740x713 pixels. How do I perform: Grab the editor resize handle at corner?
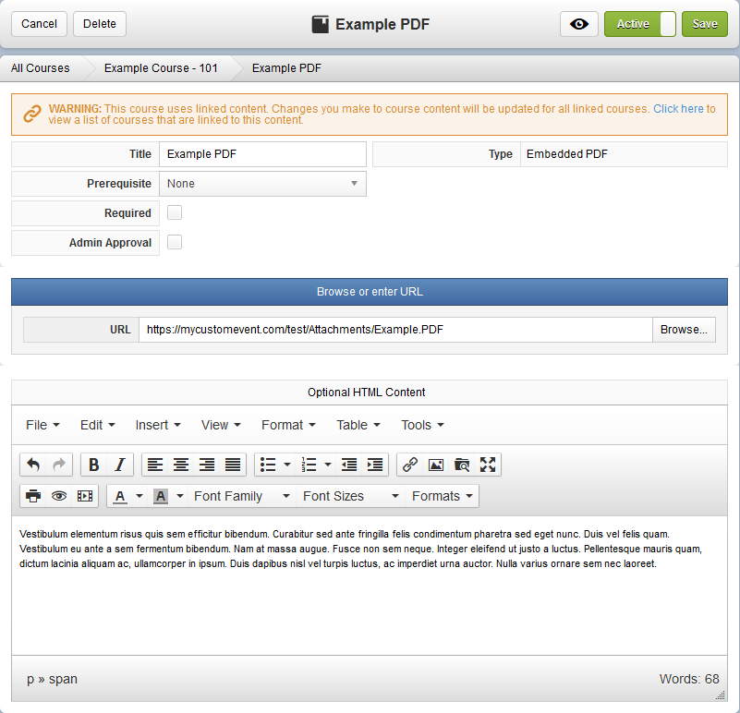[x=721, y=695]
